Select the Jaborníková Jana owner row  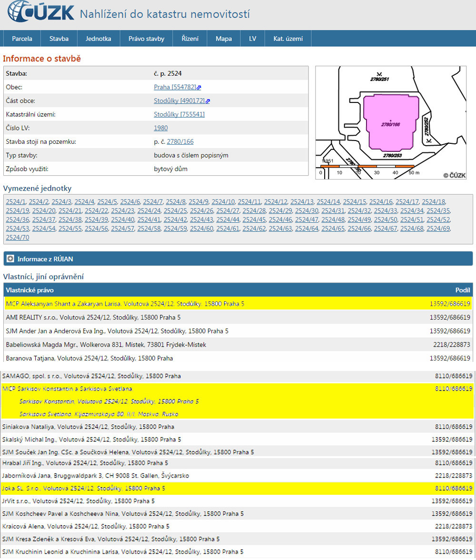click(x=238, y=476)
